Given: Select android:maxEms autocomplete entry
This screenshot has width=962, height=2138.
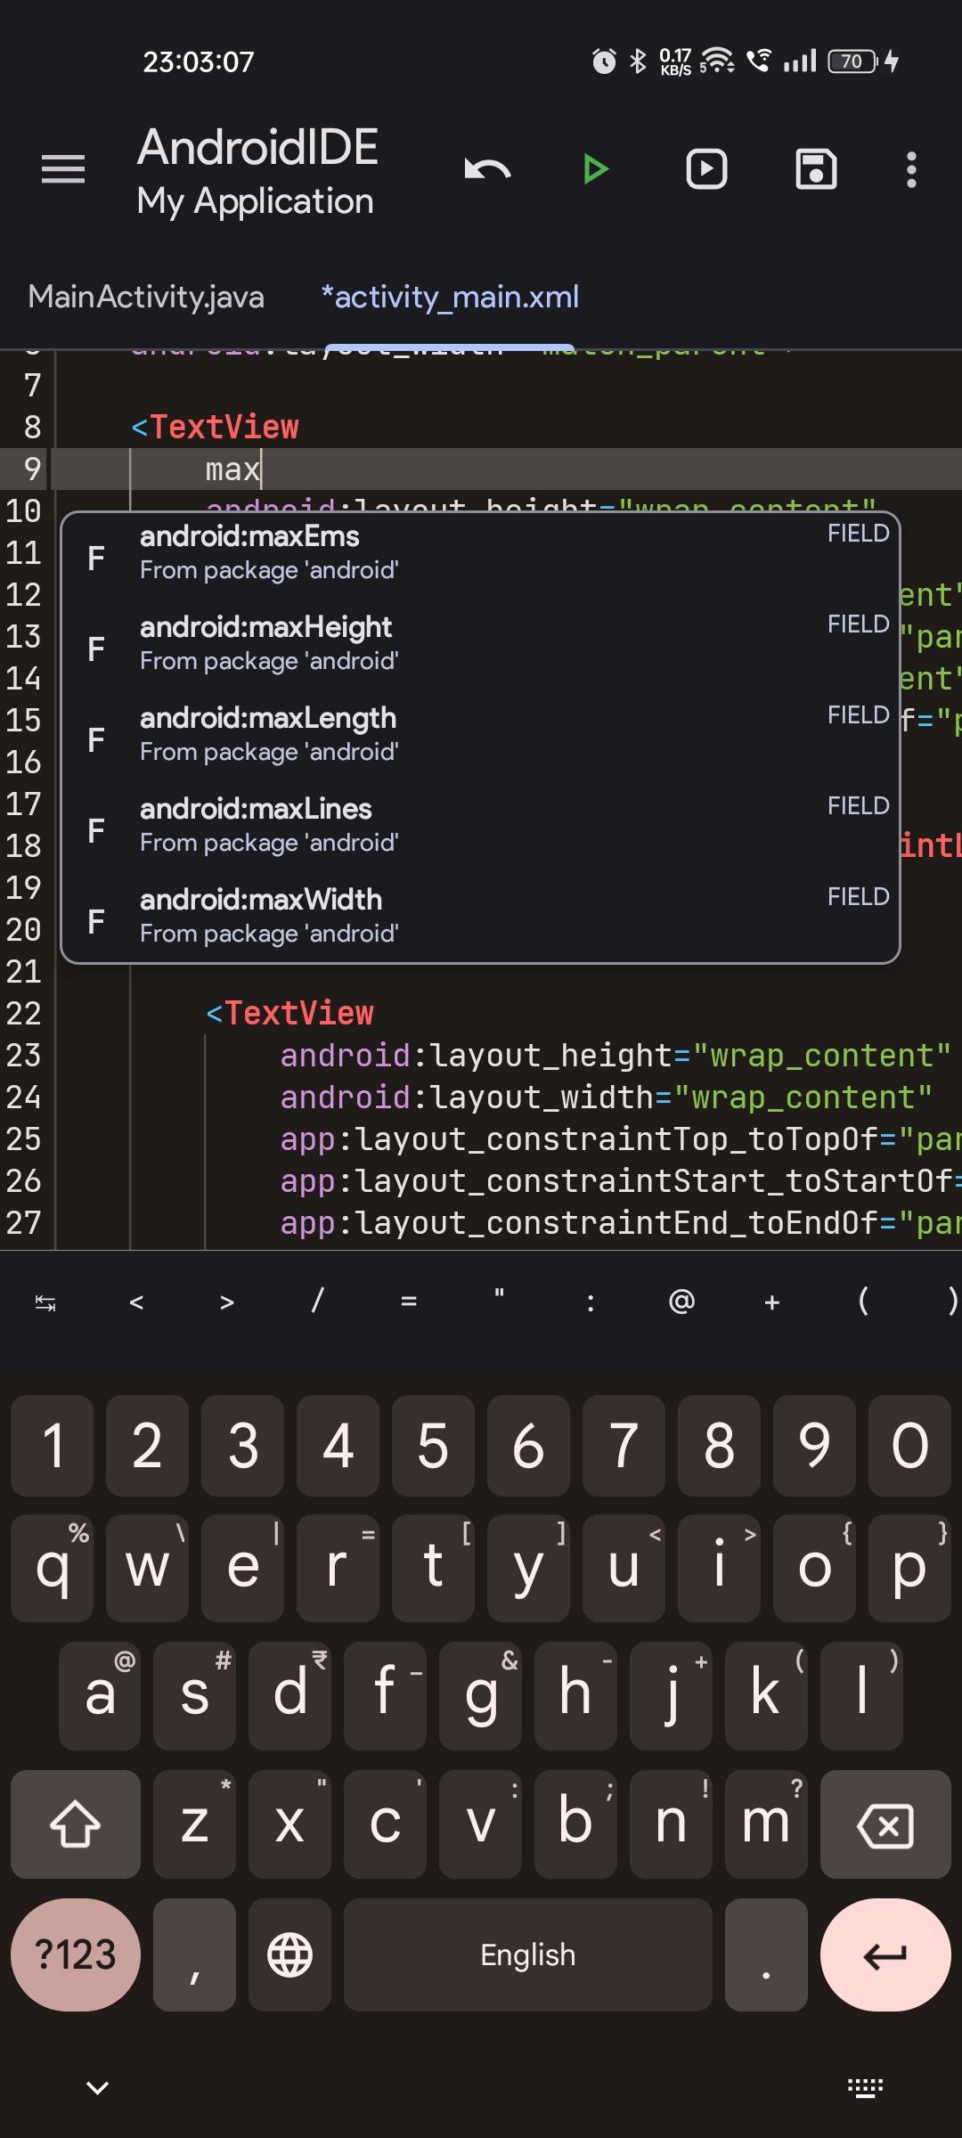Looking at the screenshot, I should 479,552.
